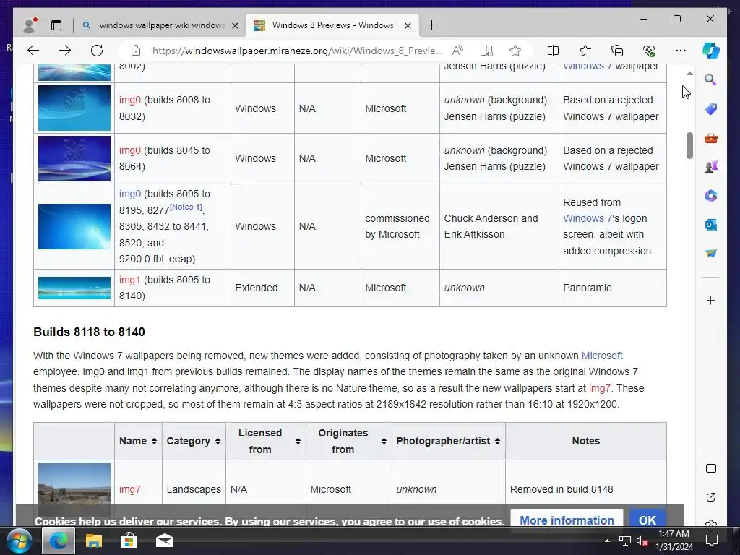Sort table by Licensed from column
This screenshot has width=740, height=555.
click(298, 442)
